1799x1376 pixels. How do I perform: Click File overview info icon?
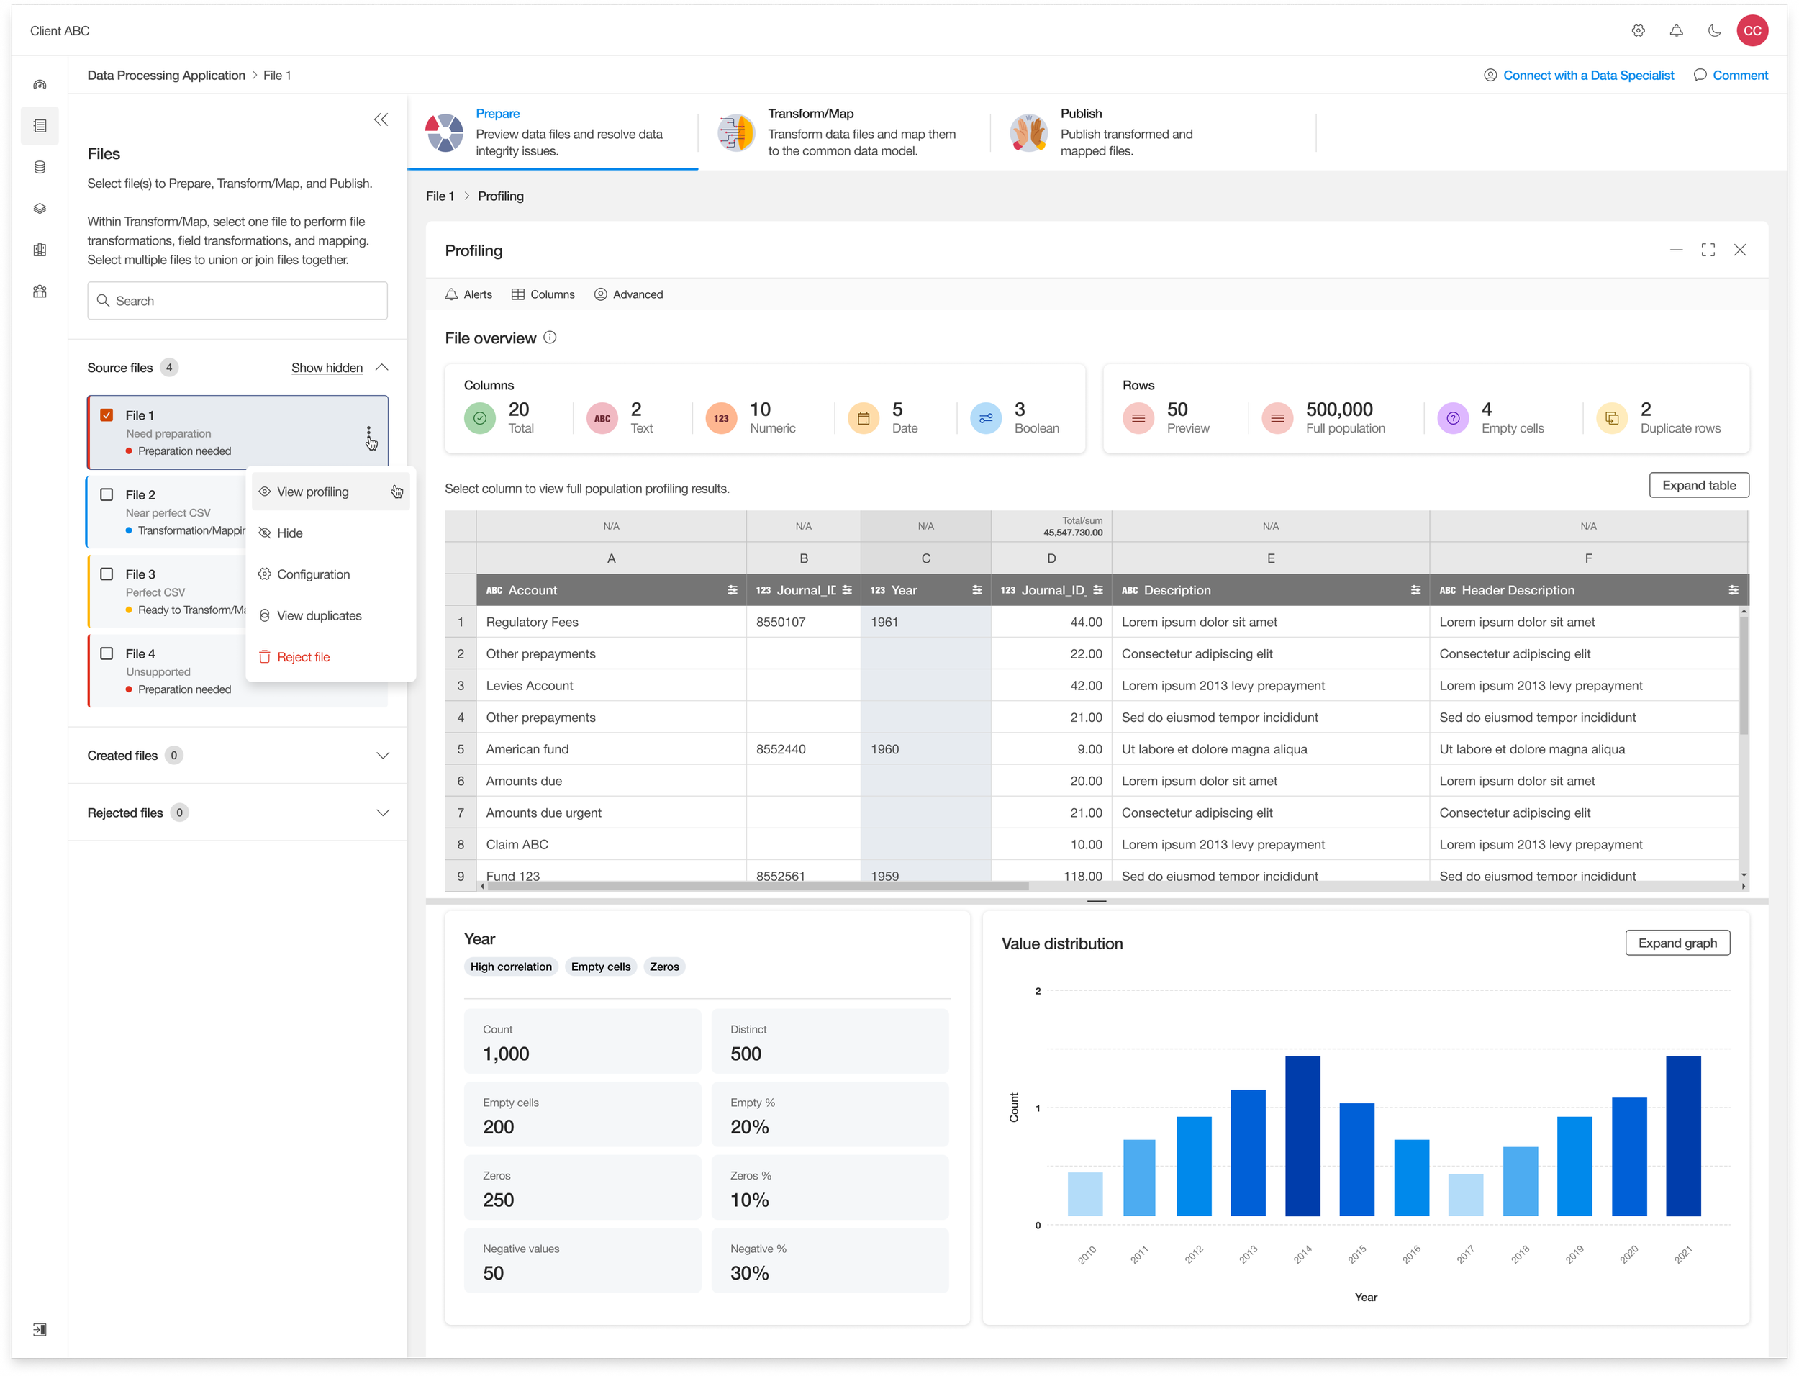point(550,338)
